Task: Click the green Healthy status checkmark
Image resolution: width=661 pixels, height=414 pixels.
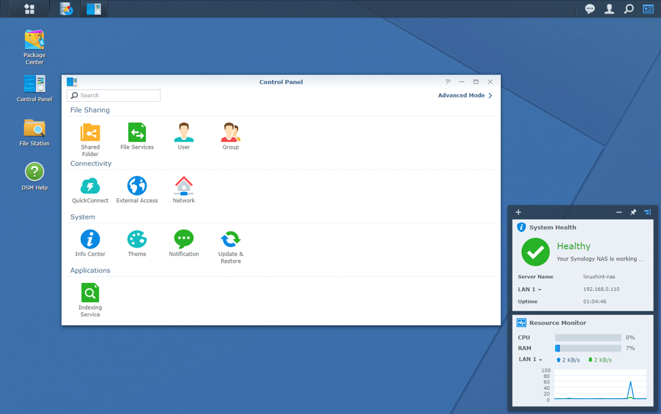Action: tap(535, 252)
